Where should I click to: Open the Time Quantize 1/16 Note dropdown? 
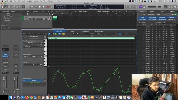32,43
